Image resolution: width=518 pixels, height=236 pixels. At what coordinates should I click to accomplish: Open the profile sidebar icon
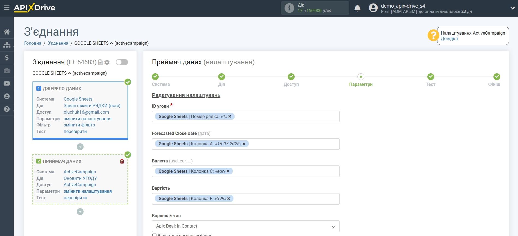[x=7, y=96]
